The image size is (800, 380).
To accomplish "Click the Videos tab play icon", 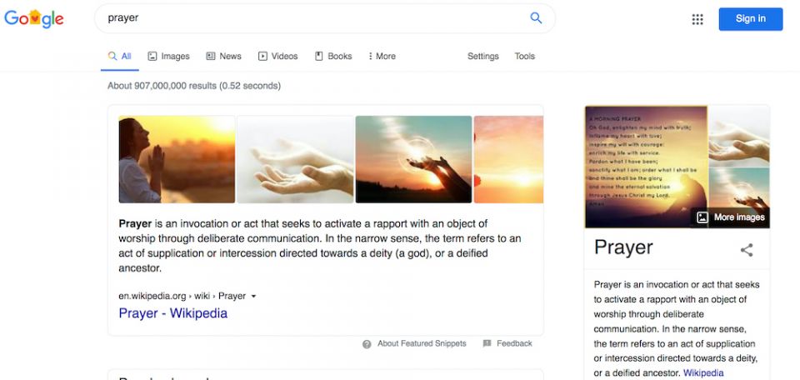I will click(262, 56).
